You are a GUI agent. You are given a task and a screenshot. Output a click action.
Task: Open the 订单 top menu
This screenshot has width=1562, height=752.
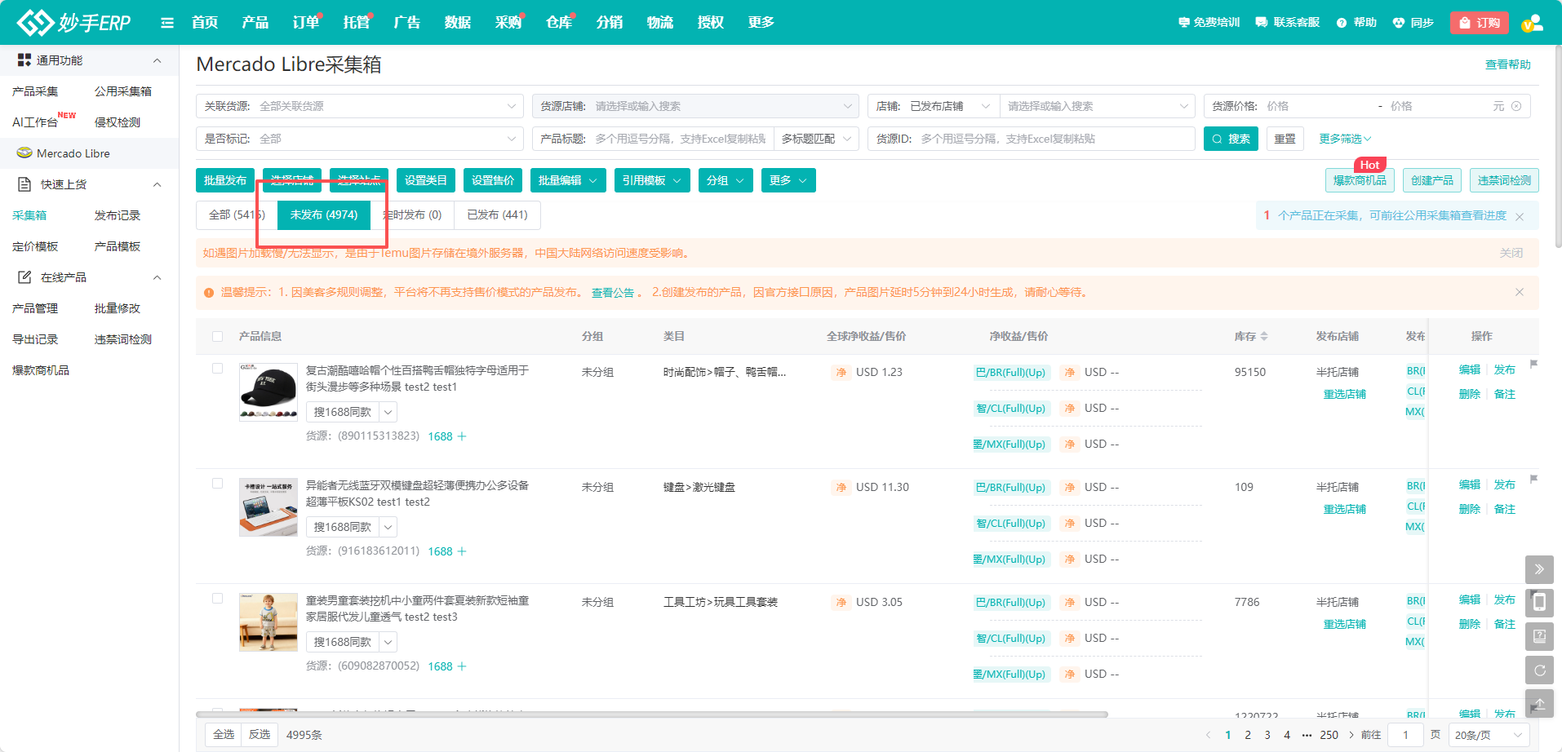point(306,23)
